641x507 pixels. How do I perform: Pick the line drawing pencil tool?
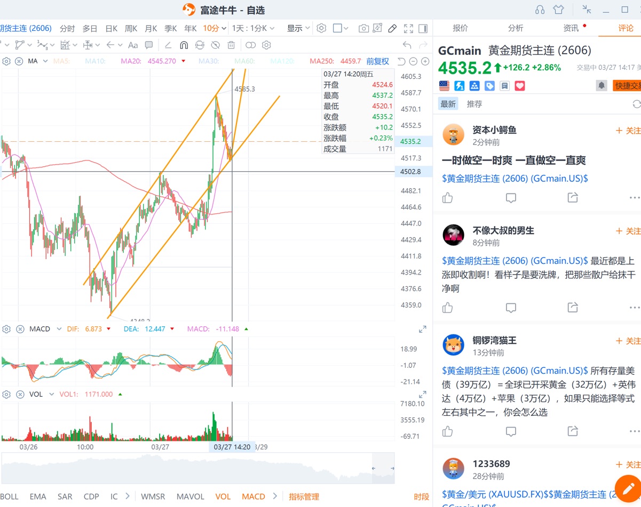tap(168, 45)
